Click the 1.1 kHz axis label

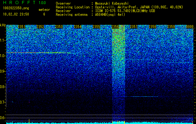point(3,40)
